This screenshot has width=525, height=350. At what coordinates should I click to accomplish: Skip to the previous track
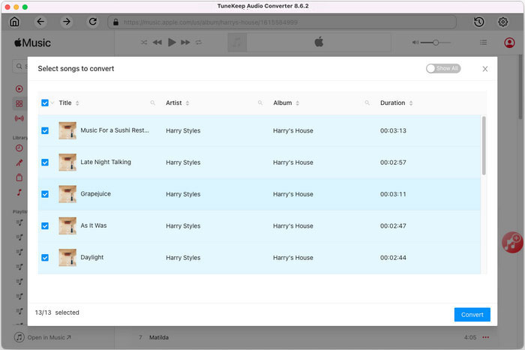(x=157, y=43)
